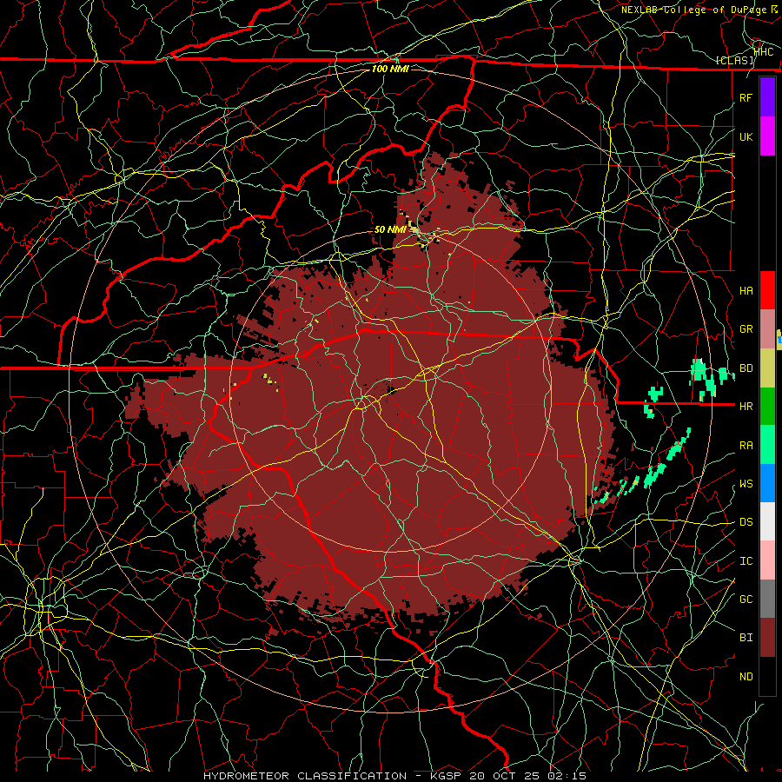Click the BD legend label
782x782 pixels.
(x=746, y=368)
